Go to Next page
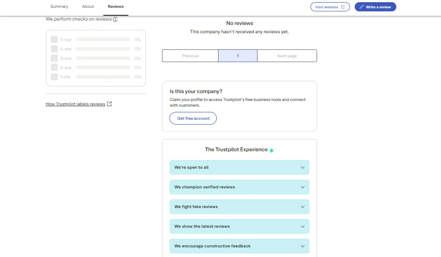 click(287, 56)
